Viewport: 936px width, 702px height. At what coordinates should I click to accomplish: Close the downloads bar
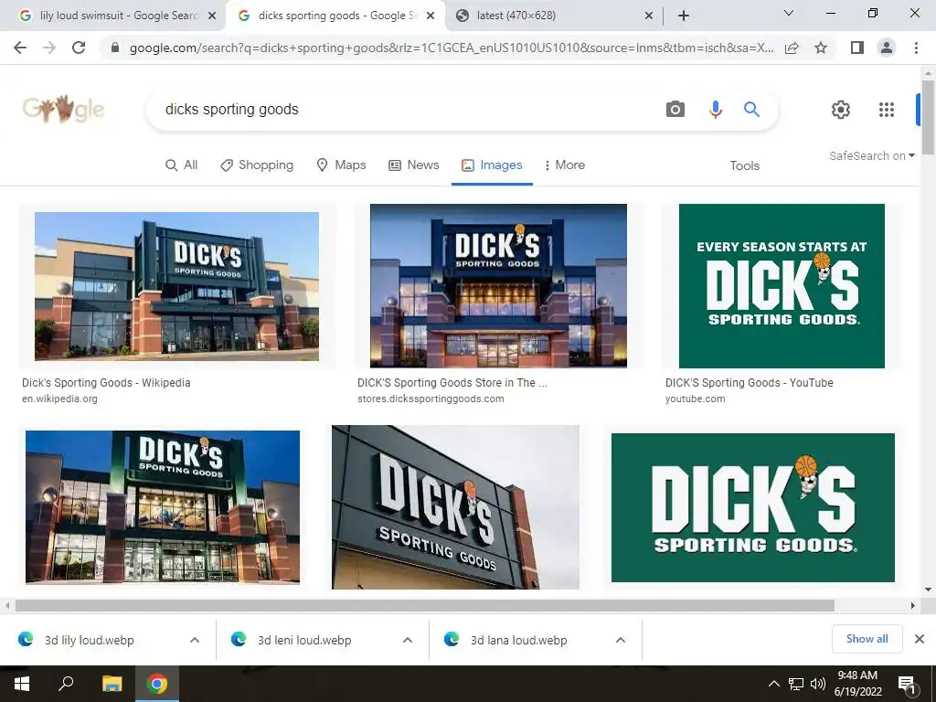click(x=920, y=639)
